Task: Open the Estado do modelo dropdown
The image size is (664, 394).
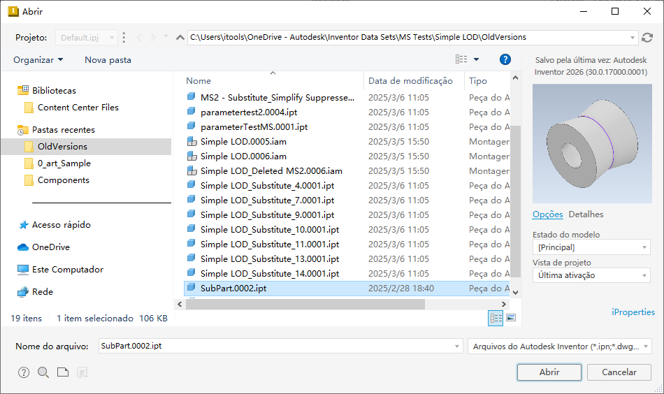Action: tap(591, 247)
